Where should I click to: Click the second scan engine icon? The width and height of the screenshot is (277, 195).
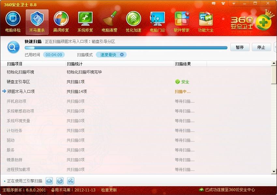pyautogui.click(x=60, y=181)
